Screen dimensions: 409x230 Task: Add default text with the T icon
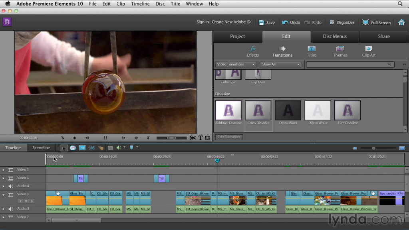(x=201, y=138)
